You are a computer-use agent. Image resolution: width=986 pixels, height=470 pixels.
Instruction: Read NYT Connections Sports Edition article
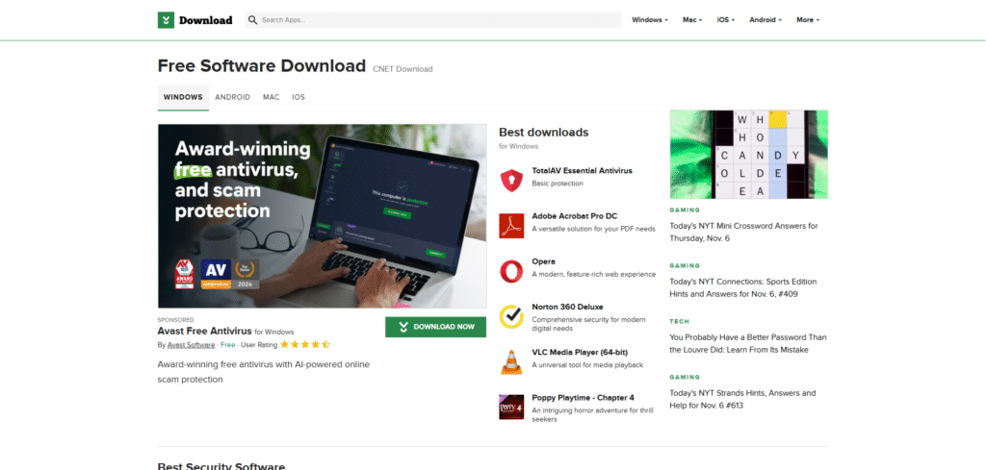(743, 287)
